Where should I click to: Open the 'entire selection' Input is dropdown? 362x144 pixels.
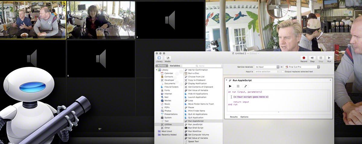point(267,72)
